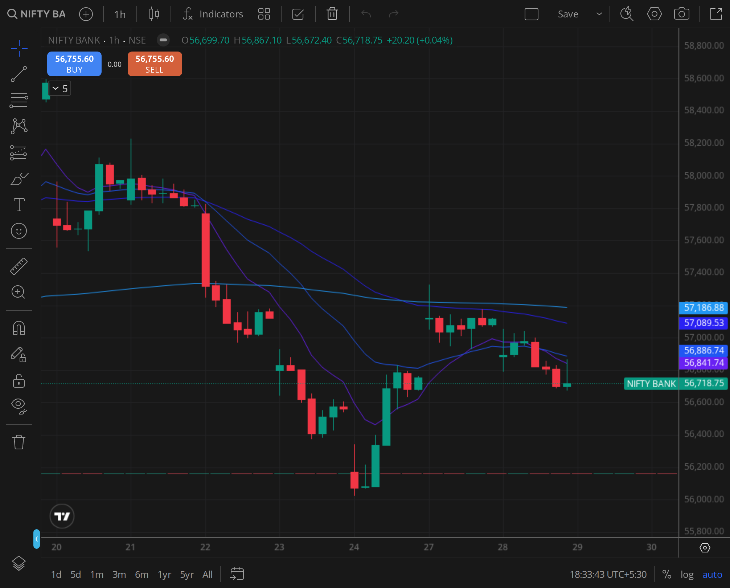Click the toolbar trash icon
This screenshot has height=588, width=730.
[332, 14]
